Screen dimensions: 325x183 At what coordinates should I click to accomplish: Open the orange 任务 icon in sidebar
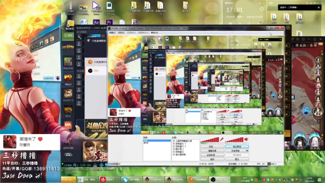[x=68, y=125]
